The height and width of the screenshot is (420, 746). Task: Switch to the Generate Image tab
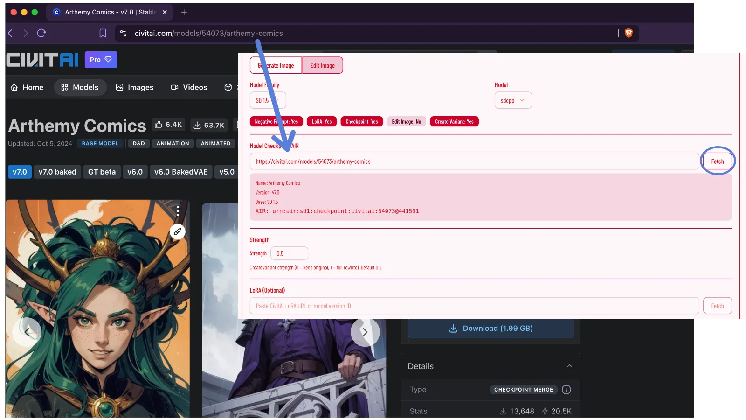click(x=276, y=65)
